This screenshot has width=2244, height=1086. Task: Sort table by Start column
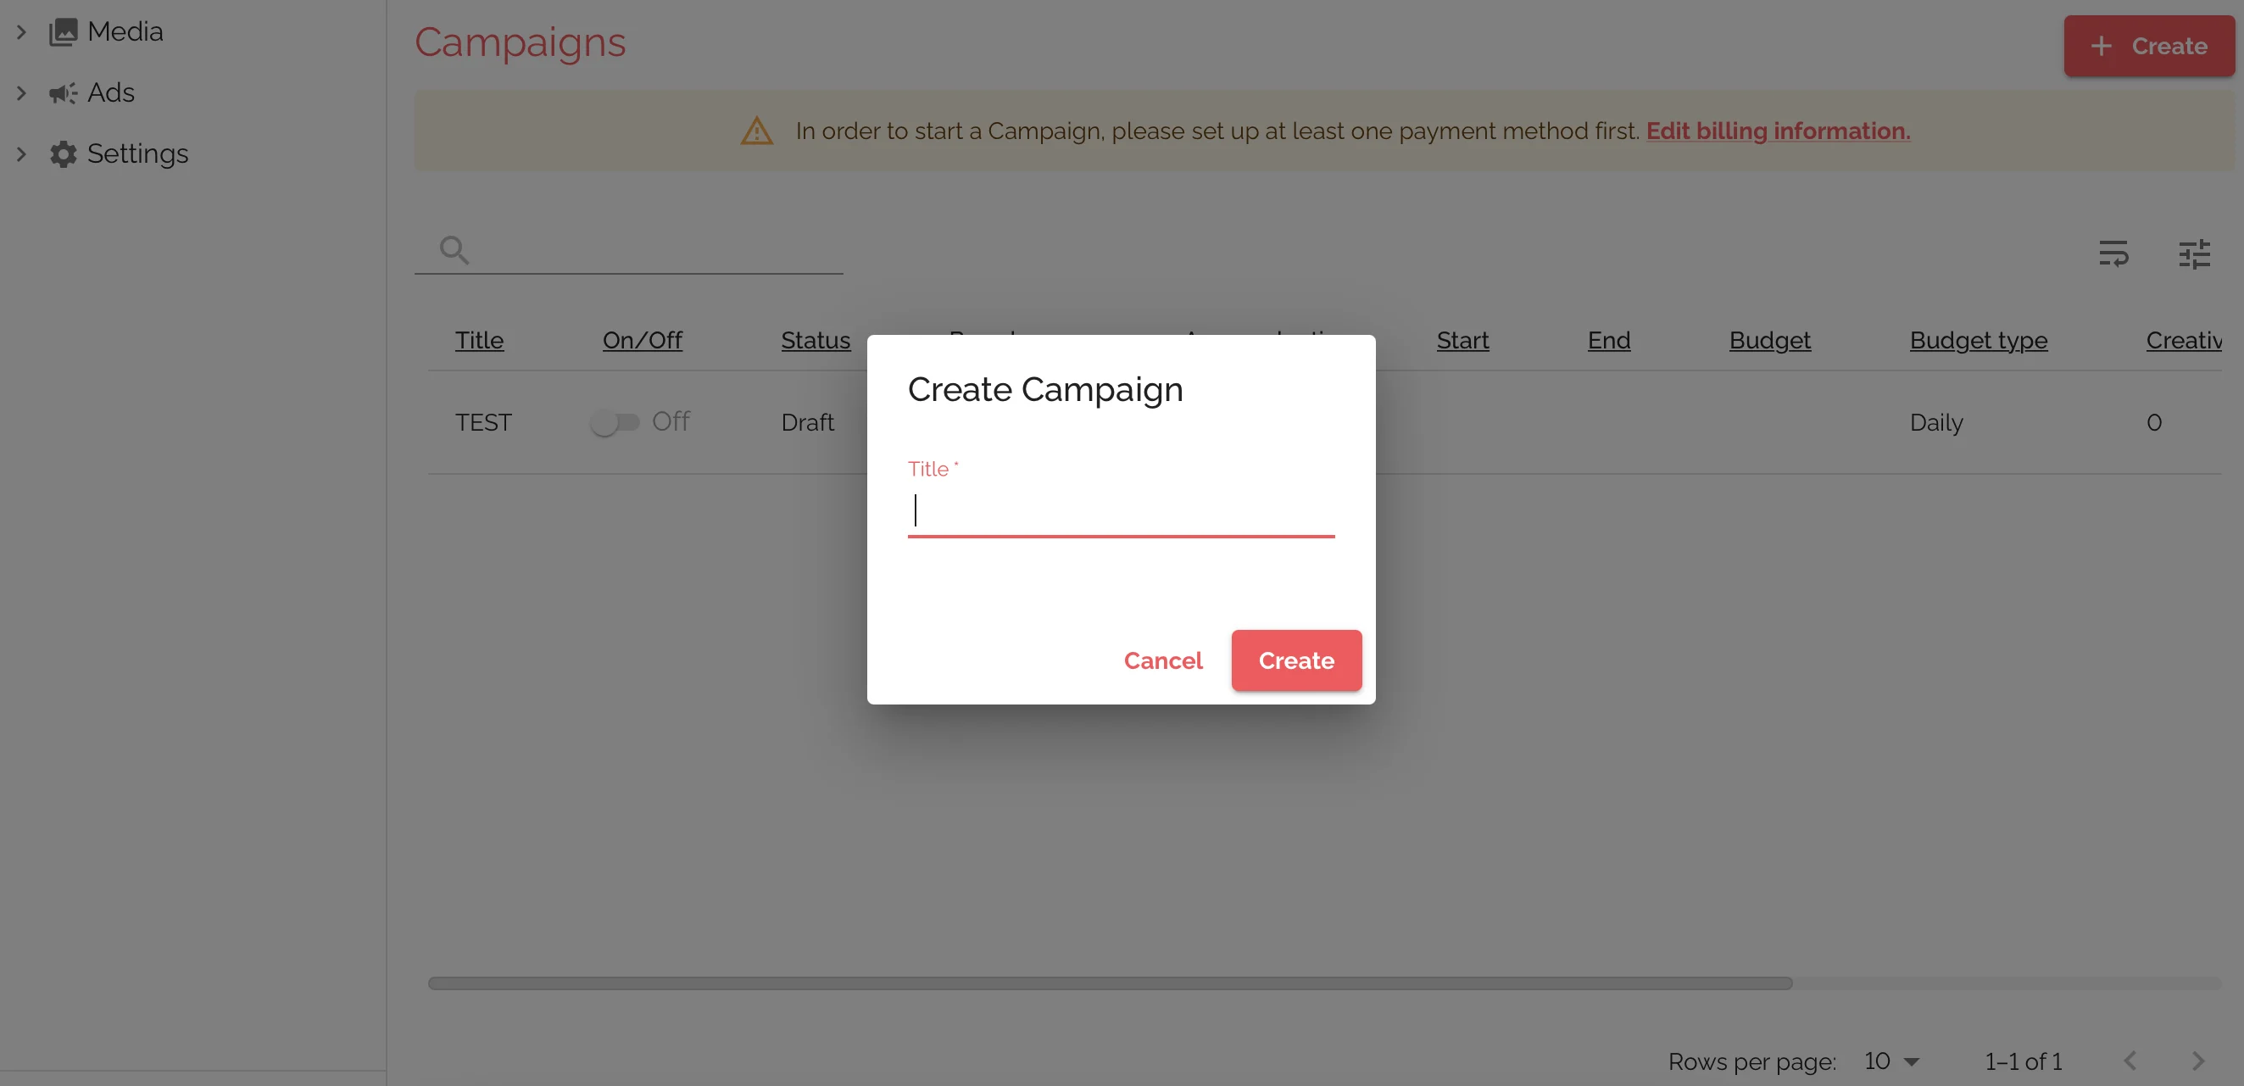pos(1462,340)
